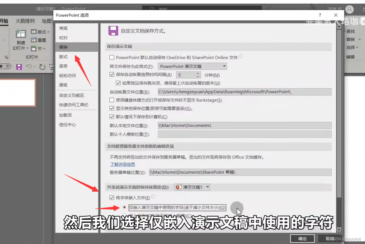Toggle 如果我没保存就关闭 keep last version checkbox

pos(118,83)
